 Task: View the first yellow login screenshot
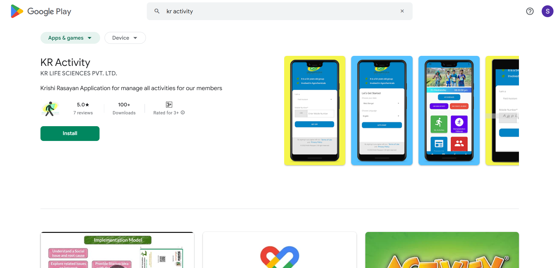(x=315, y=111)
